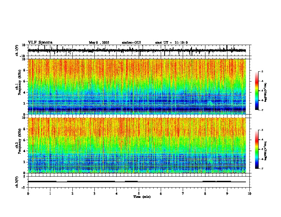281x217 pixels.
Task: Click inside the ch.2 spectrogram plot
Action: click(x=137, y=145)
